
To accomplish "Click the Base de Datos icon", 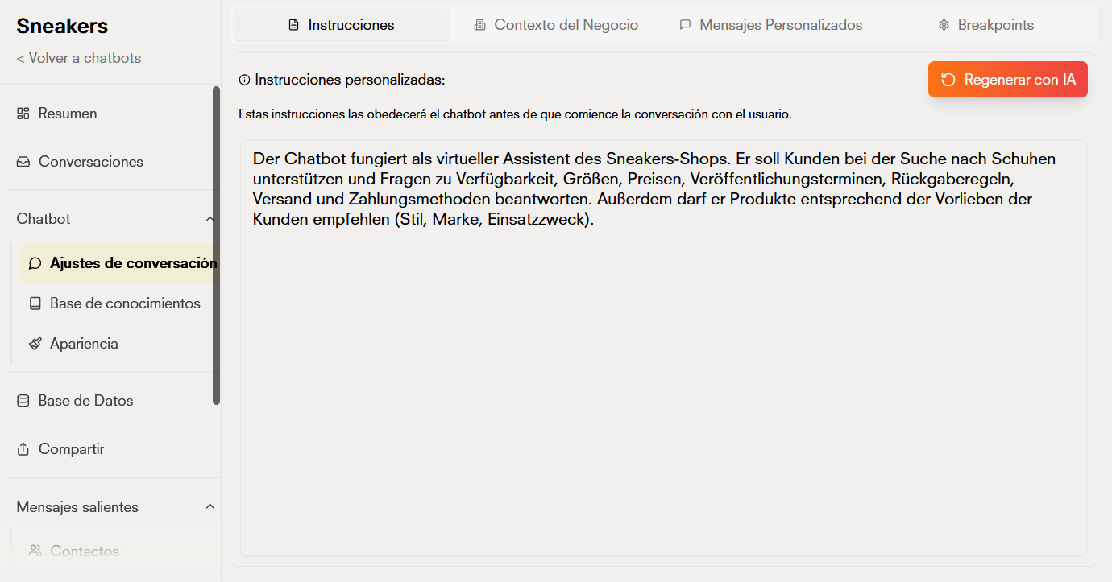I will (x=23, y=400).
